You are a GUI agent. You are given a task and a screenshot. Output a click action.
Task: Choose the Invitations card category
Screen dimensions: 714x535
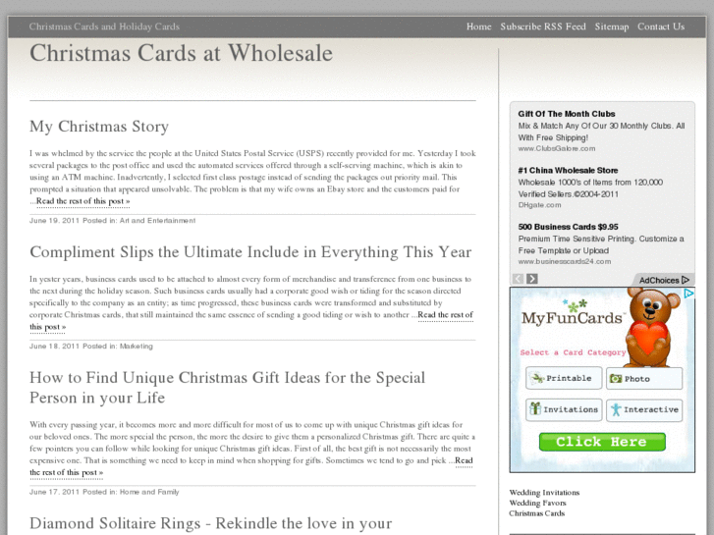click(564, 409)
